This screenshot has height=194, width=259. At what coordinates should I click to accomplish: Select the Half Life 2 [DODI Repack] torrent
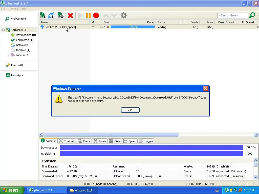click(x=60, y=27)
